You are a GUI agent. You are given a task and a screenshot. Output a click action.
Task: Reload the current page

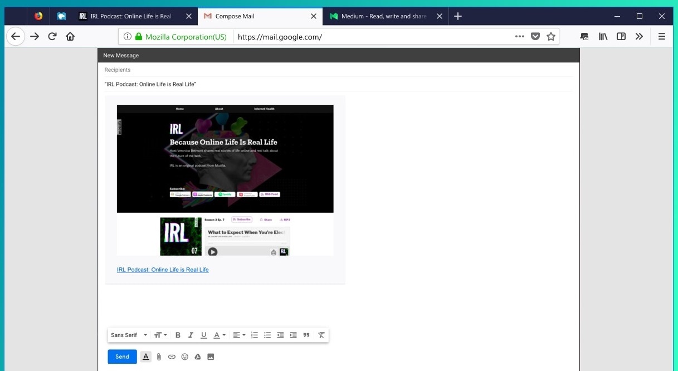(52, 37)
